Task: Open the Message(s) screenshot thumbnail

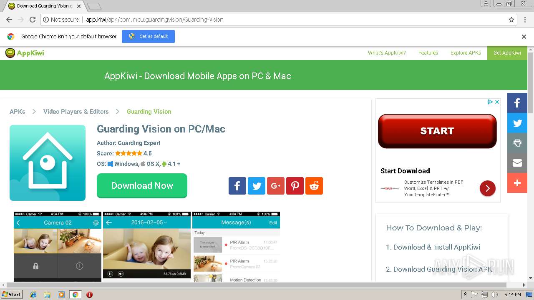Action: (x=236, y=247)
